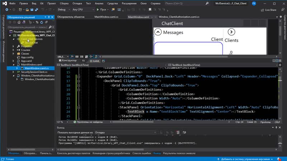The image size is (287, 161).
Task: Open the Отладка menu
Action: point(77,3)
